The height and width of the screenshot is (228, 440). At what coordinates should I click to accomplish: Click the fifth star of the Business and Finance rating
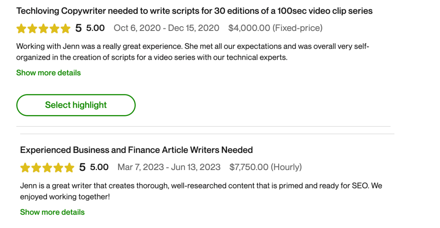69,167
